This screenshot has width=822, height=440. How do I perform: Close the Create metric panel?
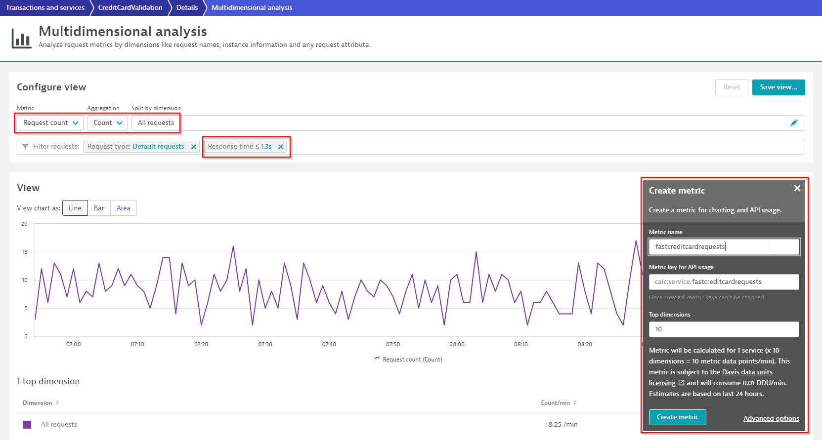pyautogui.click(x=797, y=188)
